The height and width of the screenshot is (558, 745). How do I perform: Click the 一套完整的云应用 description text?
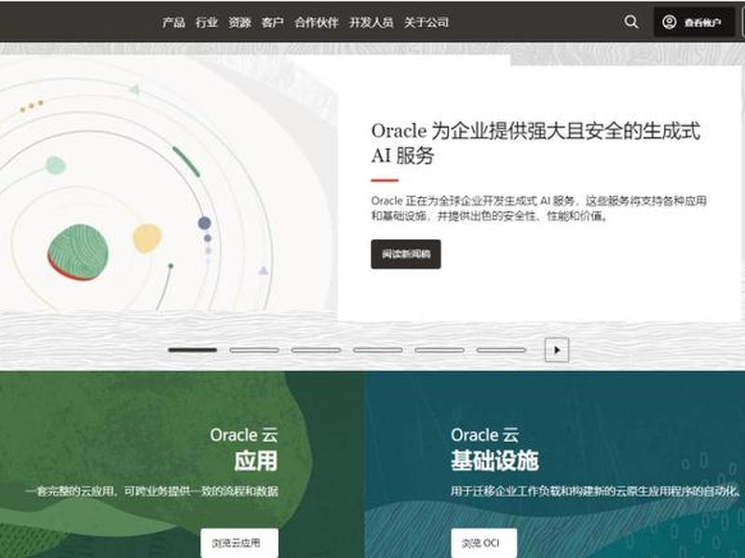tap(152, 491)
